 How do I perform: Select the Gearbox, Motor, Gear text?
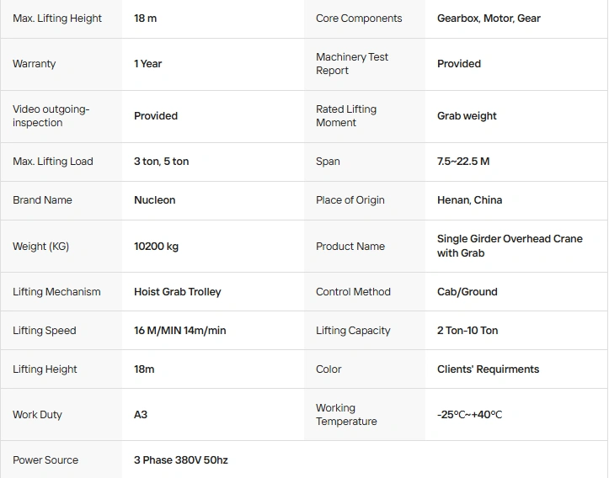click(489, 19)
